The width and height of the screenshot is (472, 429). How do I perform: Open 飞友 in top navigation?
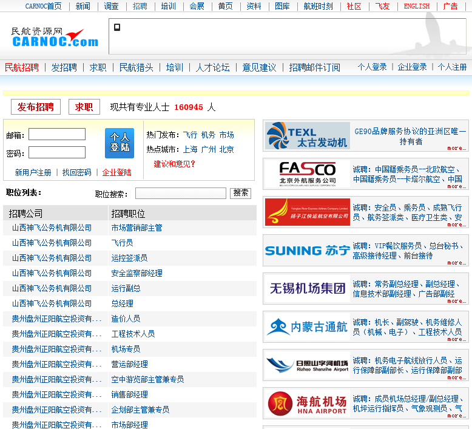[382, 6]
